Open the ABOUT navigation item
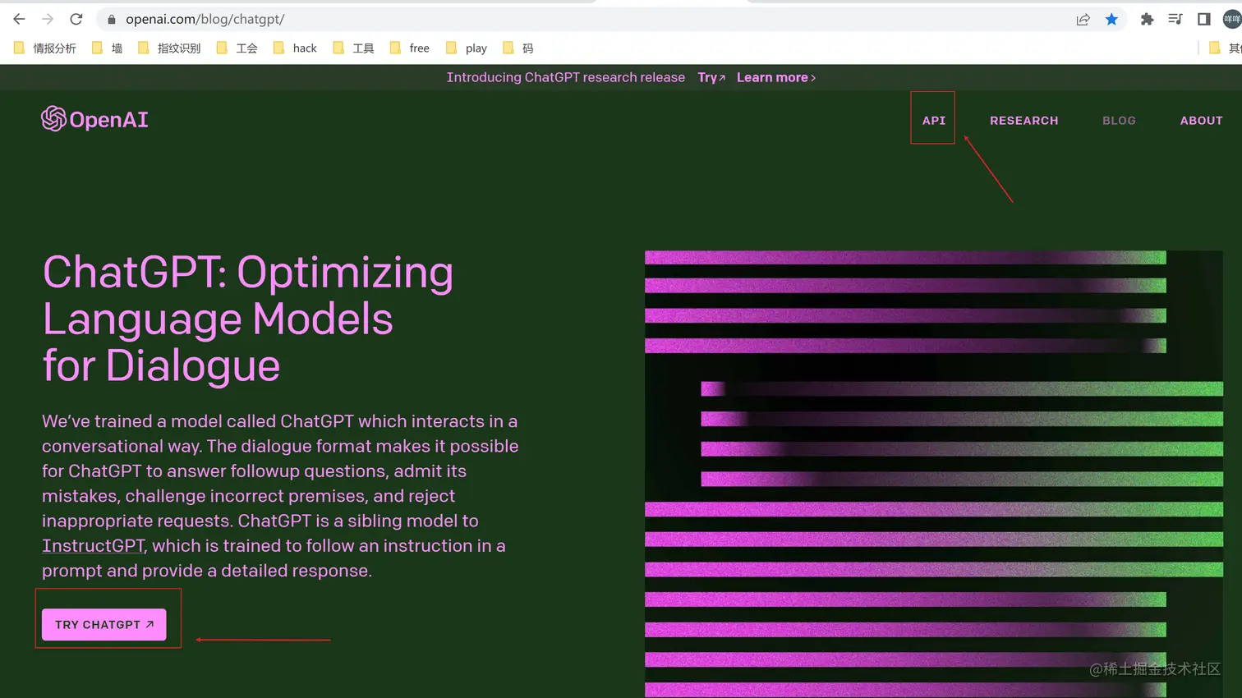This screenshot has height=698, width=1242. (1201, 120)
